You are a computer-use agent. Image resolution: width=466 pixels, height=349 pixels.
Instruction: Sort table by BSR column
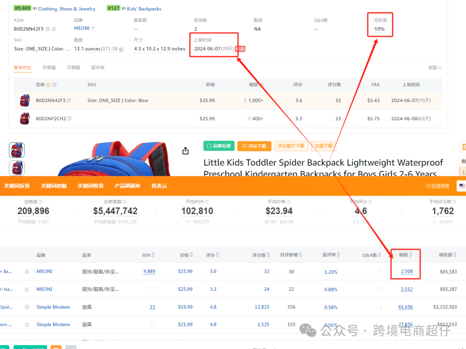tap(153, 255)
